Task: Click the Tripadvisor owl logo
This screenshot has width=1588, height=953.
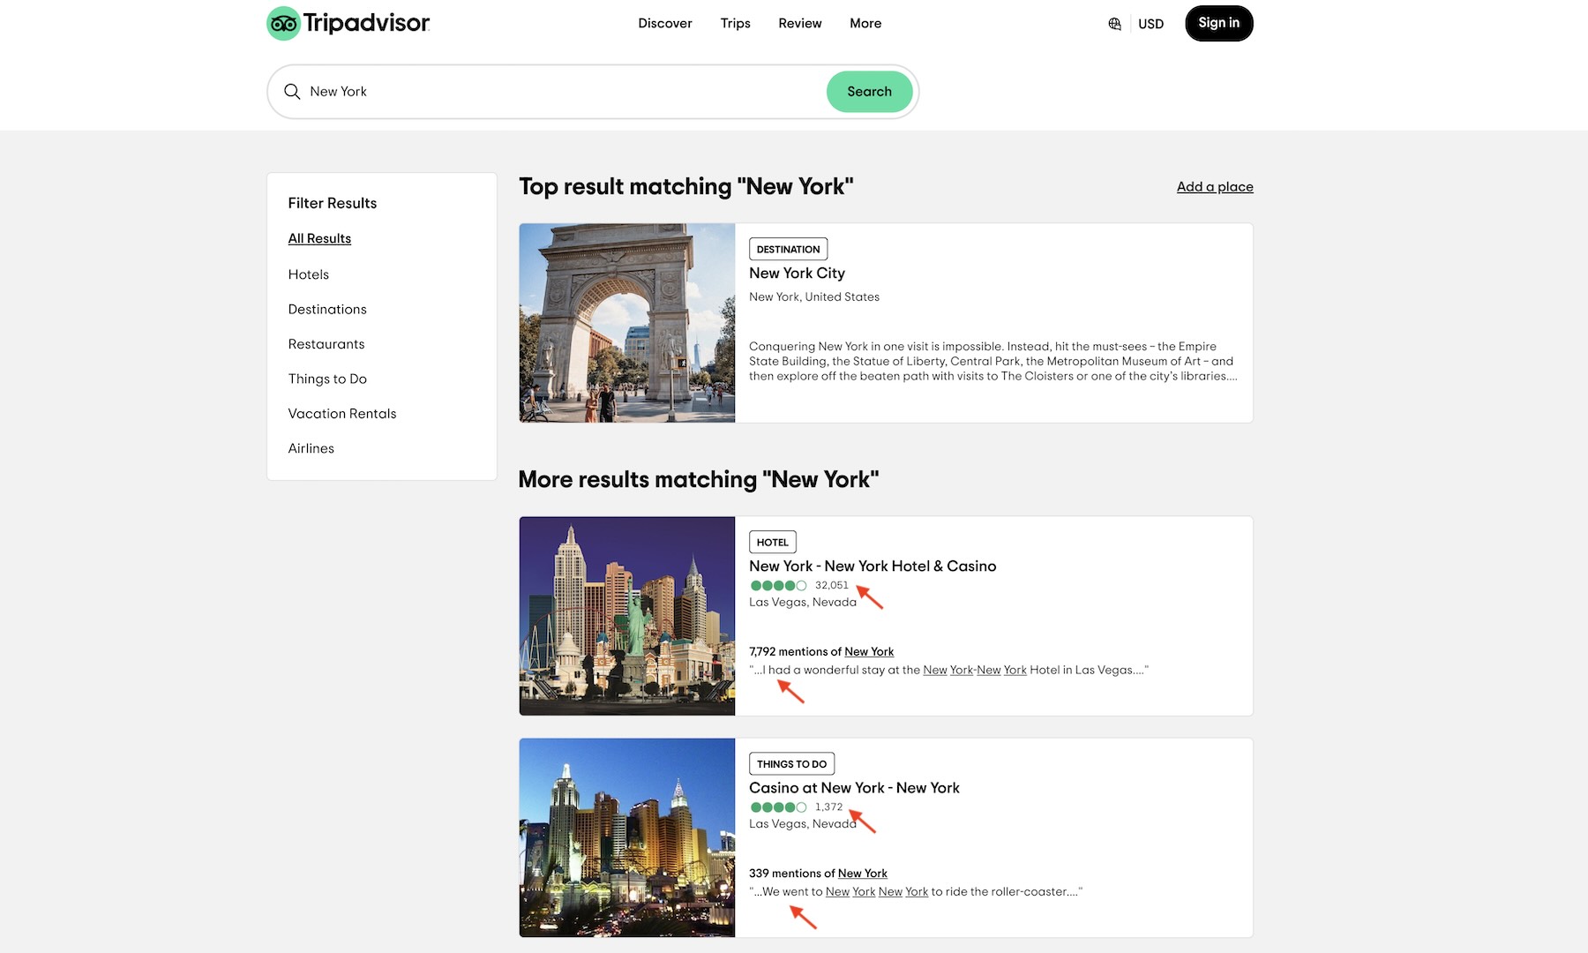Action: coord(283,24)
